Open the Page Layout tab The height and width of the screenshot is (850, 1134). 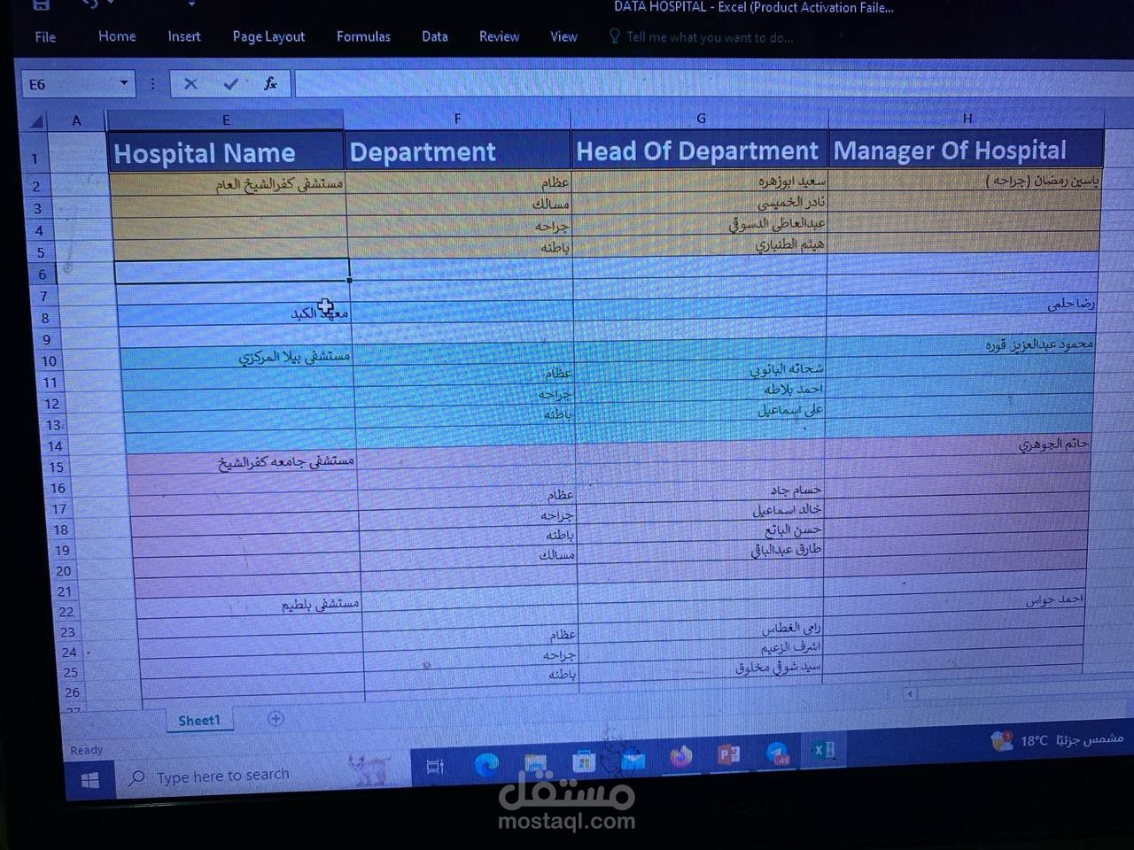(x=268, y=36)
